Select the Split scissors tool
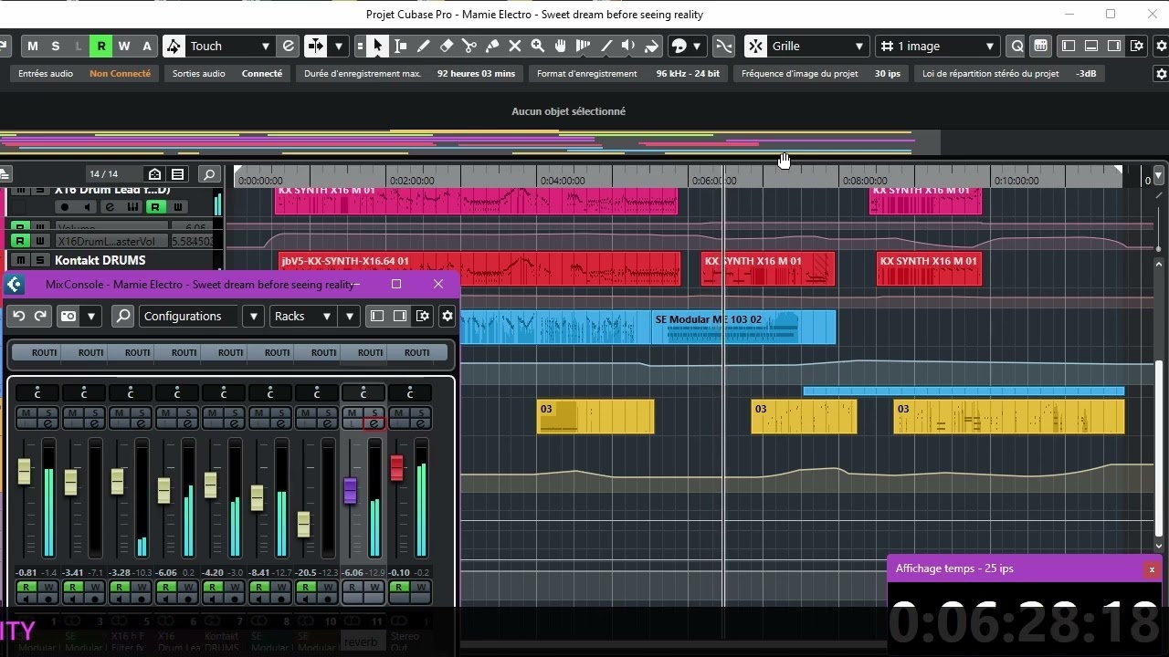Image resolution: width=1169 pixels, height=657 pixels. (469, 46)
